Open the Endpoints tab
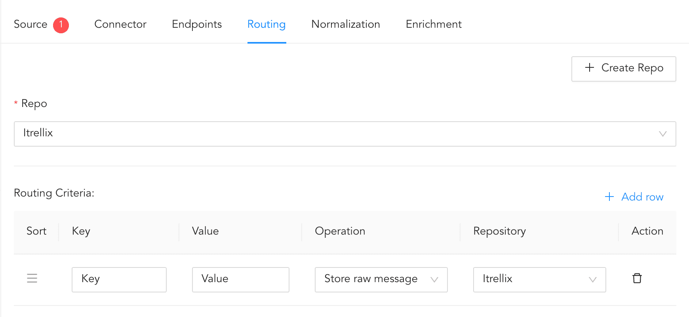Screen dimensions: 689x317 197,25
